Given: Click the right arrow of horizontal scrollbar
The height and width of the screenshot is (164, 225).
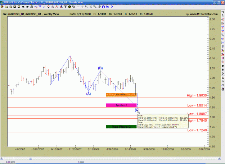Looking at the screenshot, I should (x=219, y=158).
